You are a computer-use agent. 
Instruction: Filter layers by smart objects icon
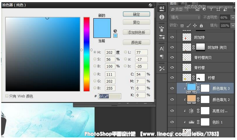point(225,9)
